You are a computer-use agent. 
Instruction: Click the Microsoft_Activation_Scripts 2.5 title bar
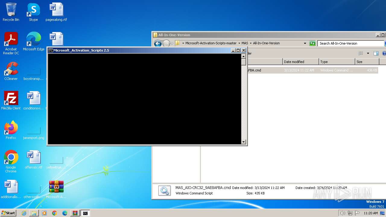(139, 50)
